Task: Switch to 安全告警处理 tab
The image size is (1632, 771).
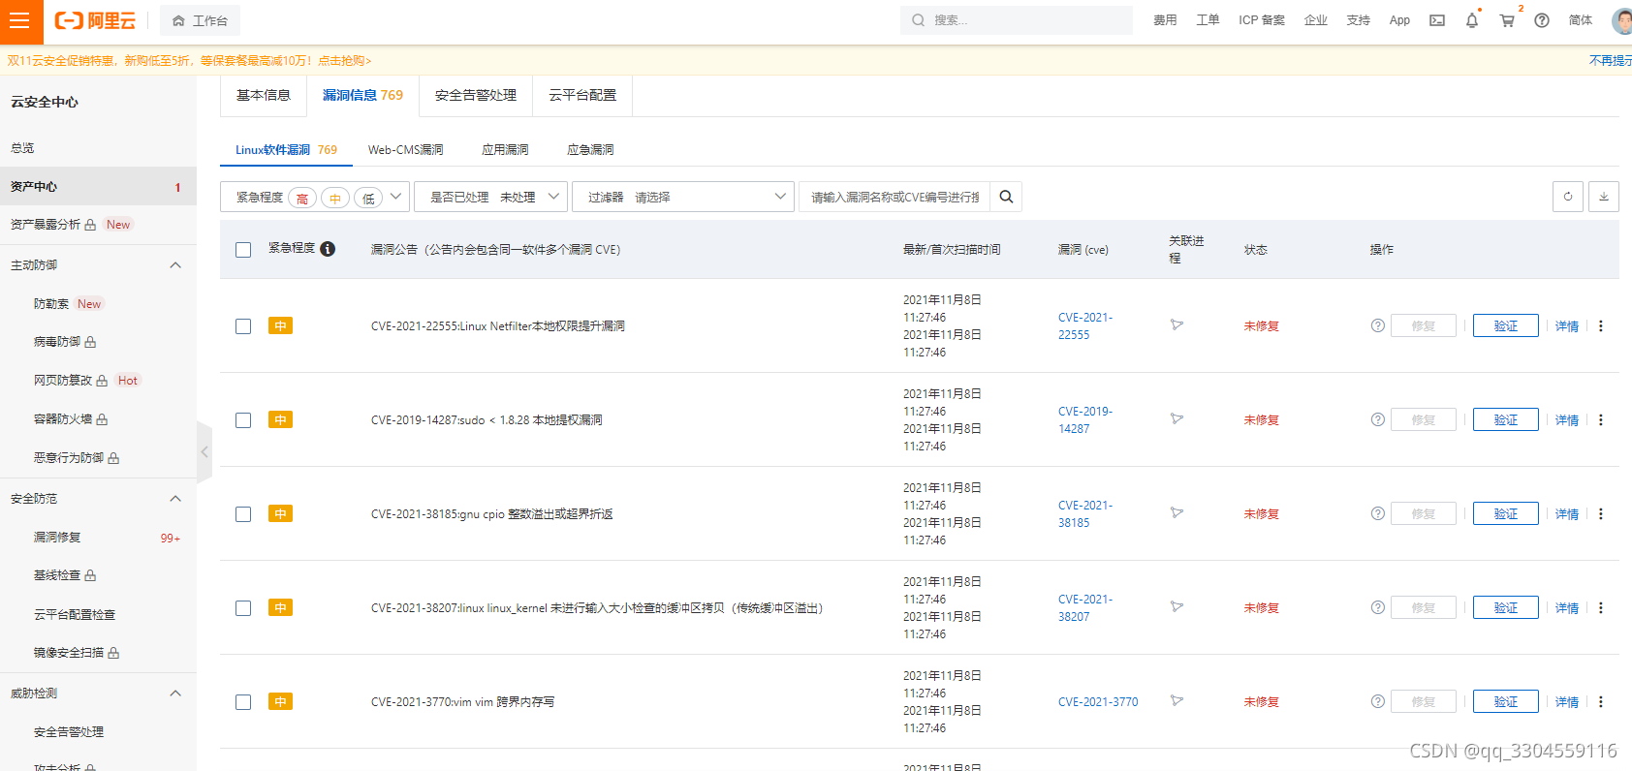Action: pyautogui.click(x=476, y=95)
